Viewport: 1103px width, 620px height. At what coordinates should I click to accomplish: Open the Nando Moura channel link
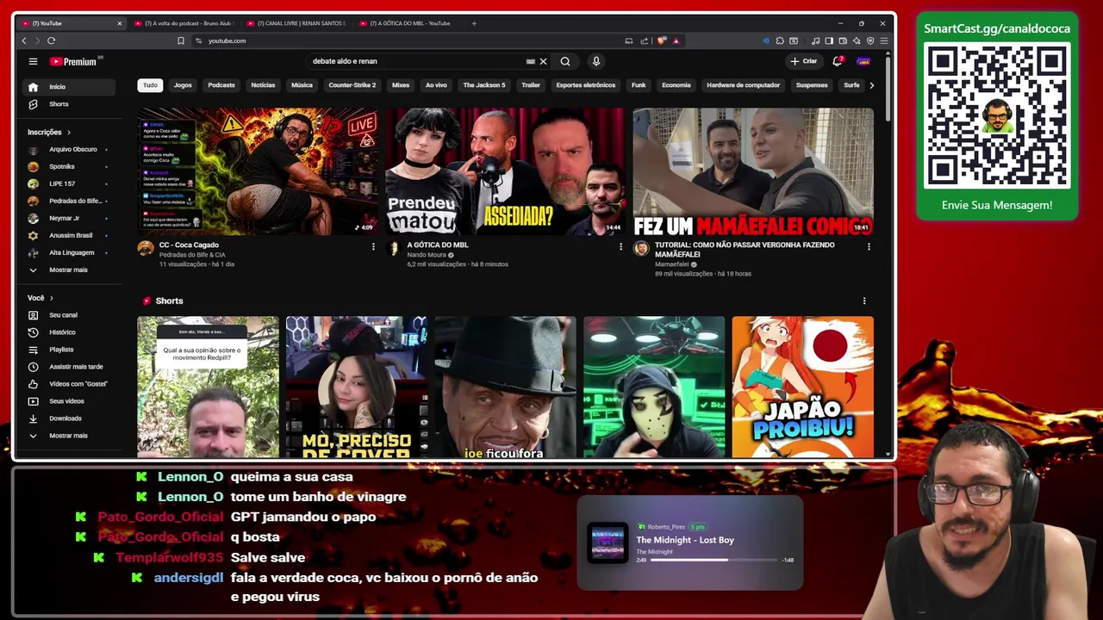pos(427,255)
